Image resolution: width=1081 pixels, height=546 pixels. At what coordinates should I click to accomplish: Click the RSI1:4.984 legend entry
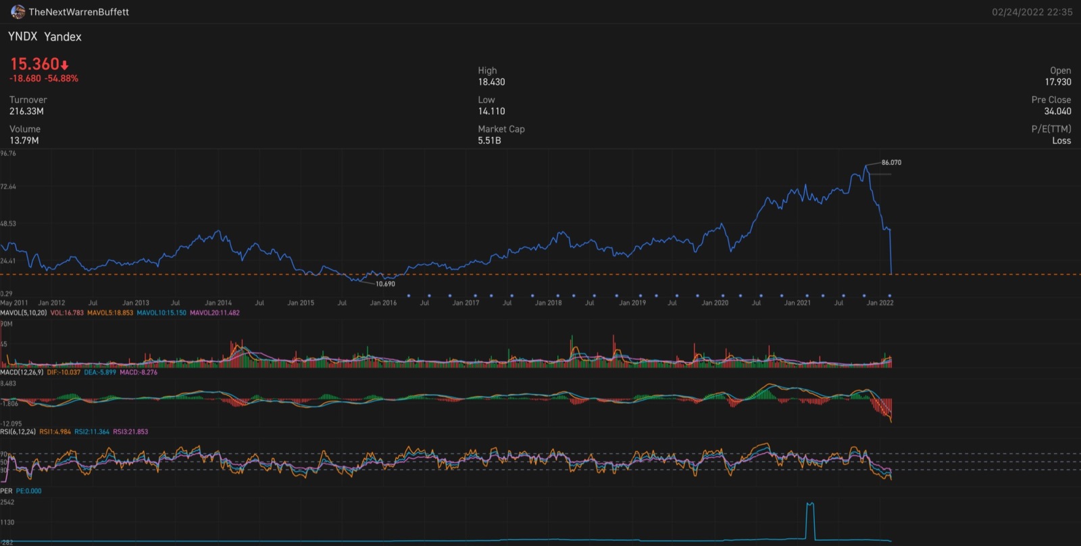(55, 432)
